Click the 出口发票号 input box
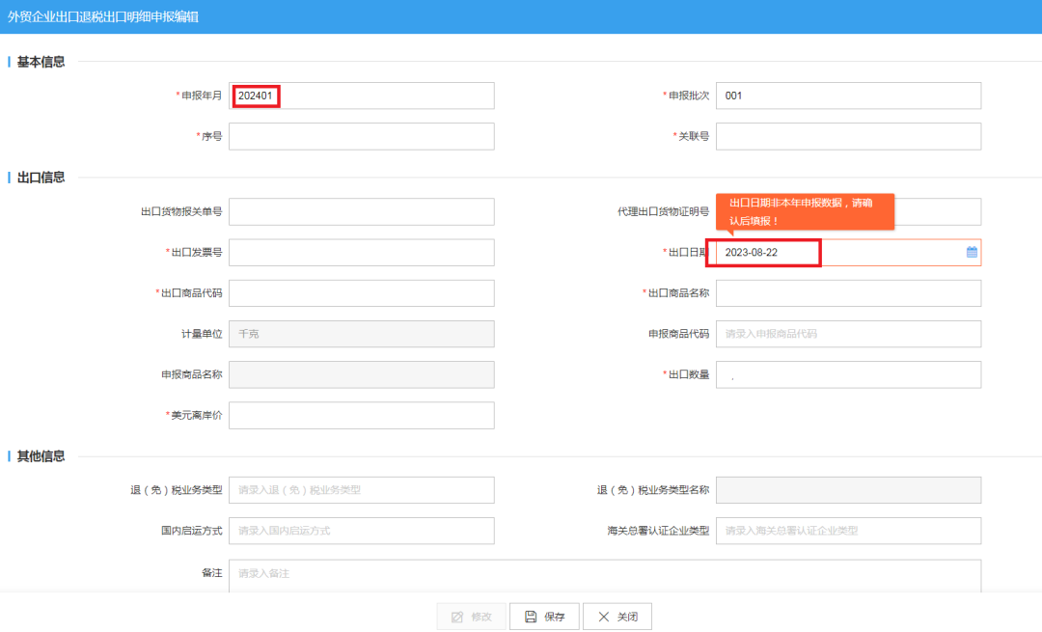Viewport: 1042px width, 632px height. (x=361, y=253)
